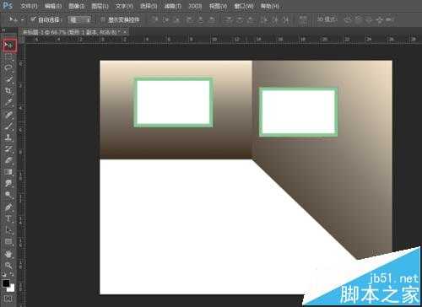Viewport: 422px width, 307px height.
Task: Select the Eyedropper tool
Action: coord(8,102)
